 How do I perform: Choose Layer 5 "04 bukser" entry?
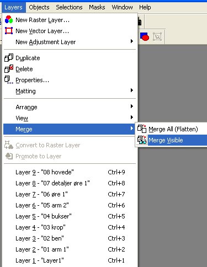coord(70,216)
